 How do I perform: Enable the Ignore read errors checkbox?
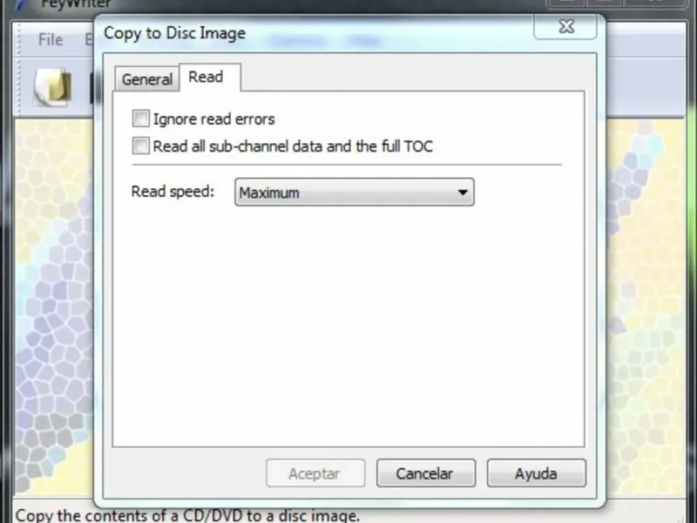point(141,119)
